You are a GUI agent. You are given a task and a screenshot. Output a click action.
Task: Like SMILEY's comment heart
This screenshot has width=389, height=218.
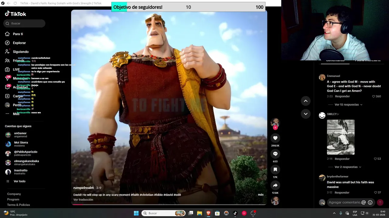[x=375, y=159]
